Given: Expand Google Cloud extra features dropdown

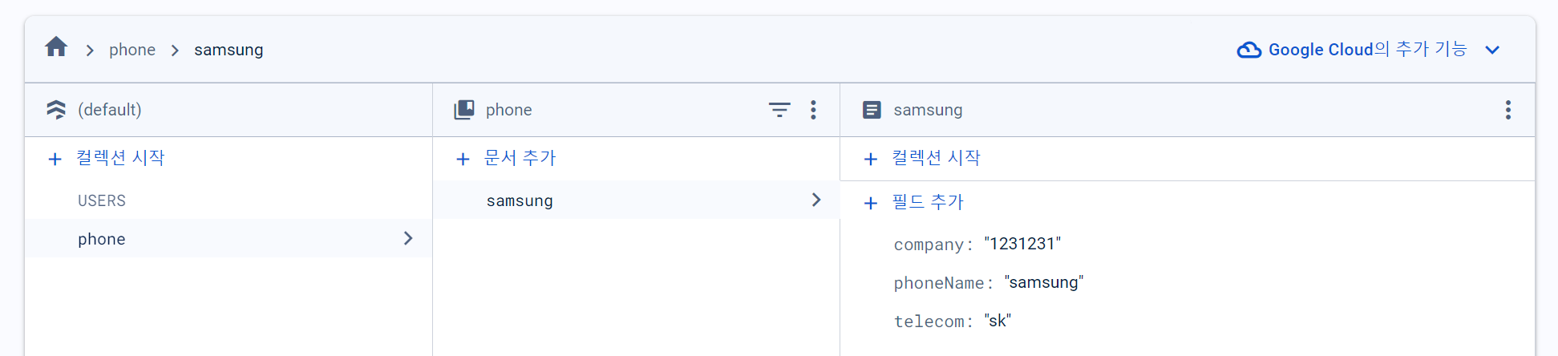Looking at the screenshot, I should (x=1492, y=50).
